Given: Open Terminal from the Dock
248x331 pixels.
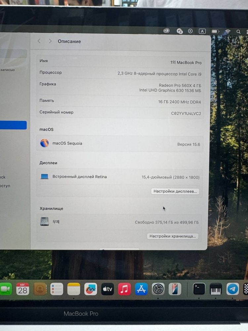Looking at the screenshot, I should point(199,289).
